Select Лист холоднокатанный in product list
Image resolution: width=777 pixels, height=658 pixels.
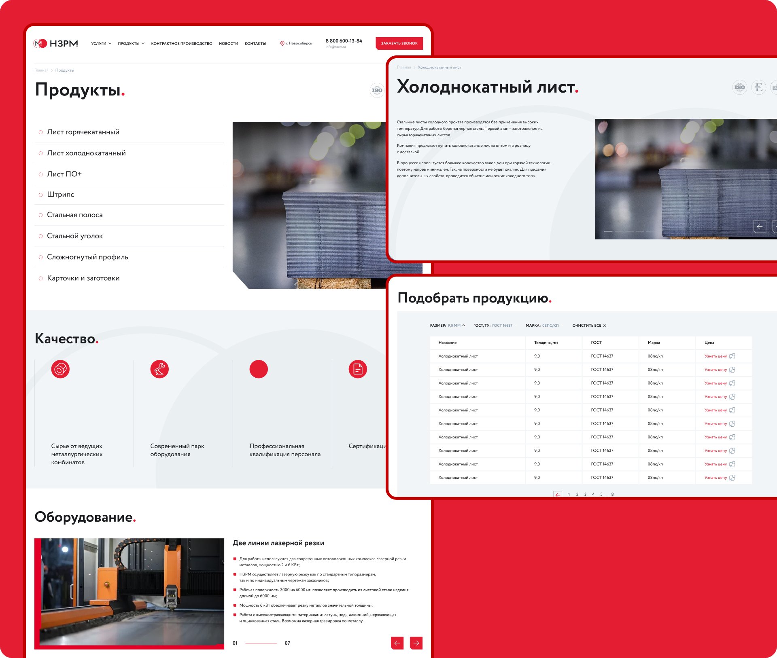click(86, 153)
